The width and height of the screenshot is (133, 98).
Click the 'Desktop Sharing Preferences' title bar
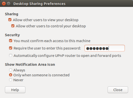(39, 4)
